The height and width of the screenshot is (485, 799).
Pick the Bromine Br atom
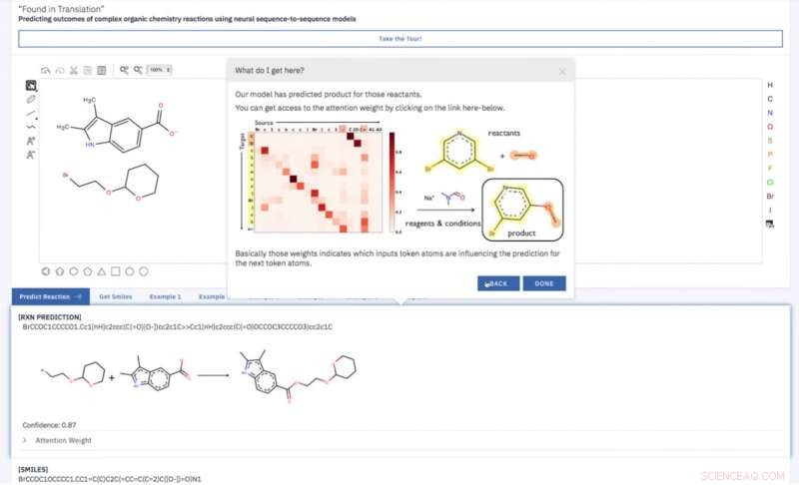click(770, 196)
